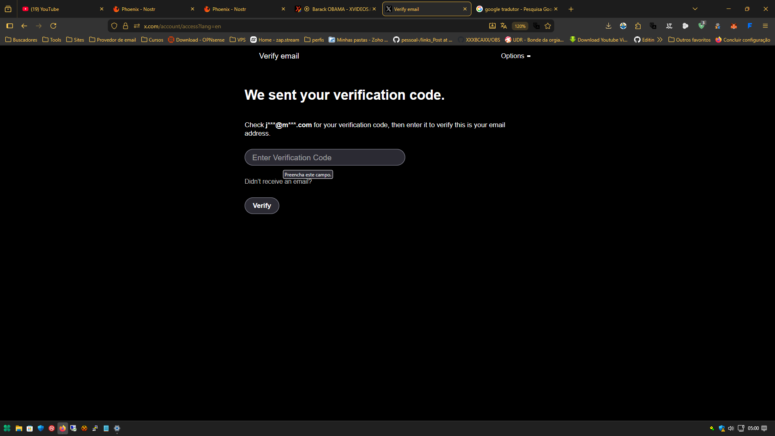Open the Provedor de email bookmark folder

coord(113,40)
